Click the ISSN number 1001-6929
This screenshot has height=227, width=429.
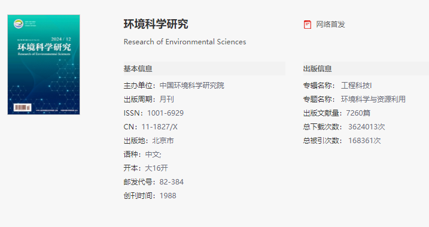coord(166,113)
